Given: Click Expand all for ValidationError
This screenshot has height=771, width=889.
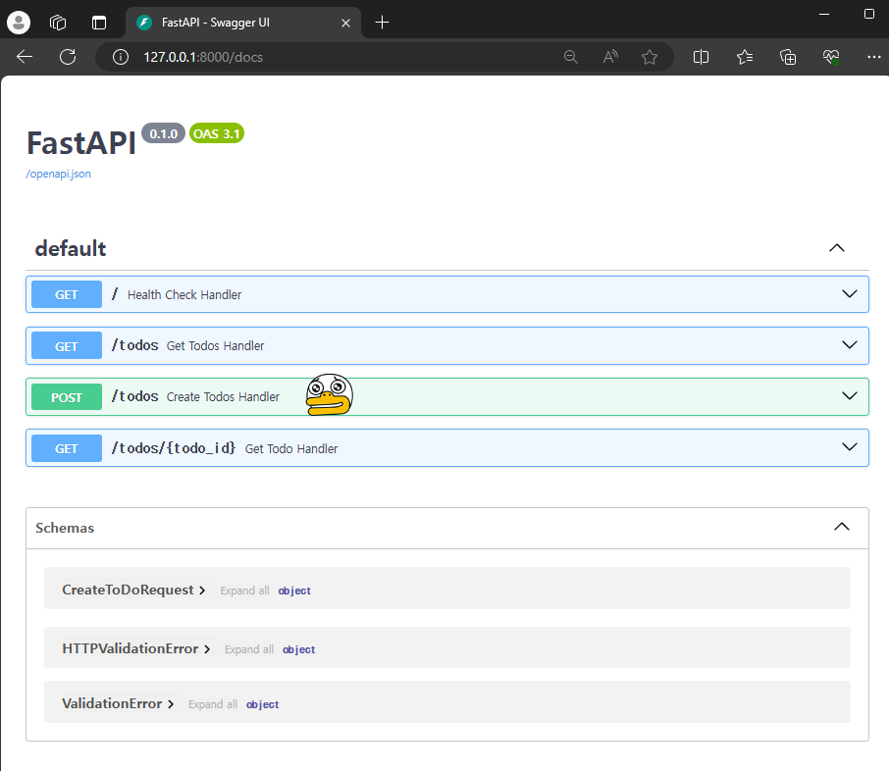Looking at the screenshot, I should pos(213,704).
